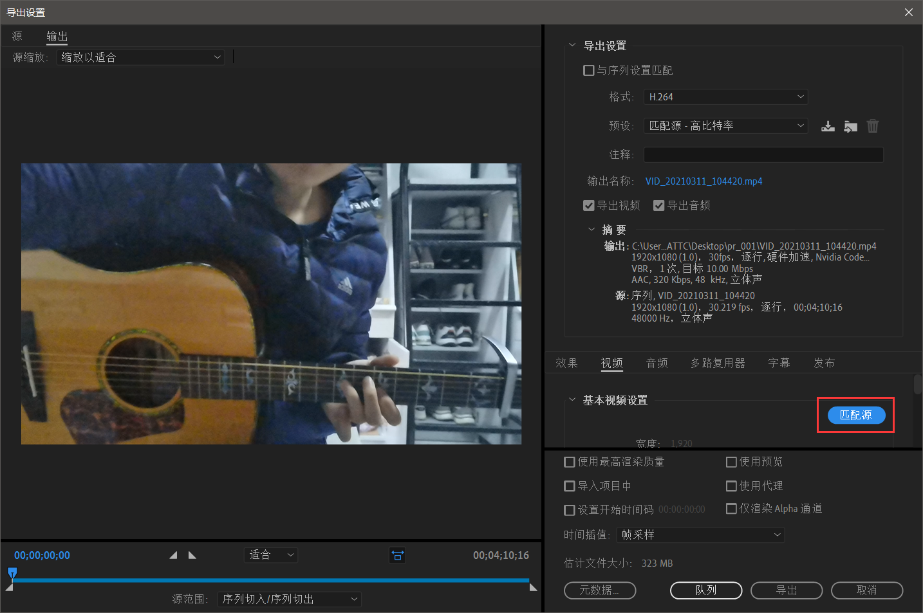This screenshot has height=613, width=923.
Task: Switch to the 音频 tab
Action: pyautogui.click(x=657, y=363)
